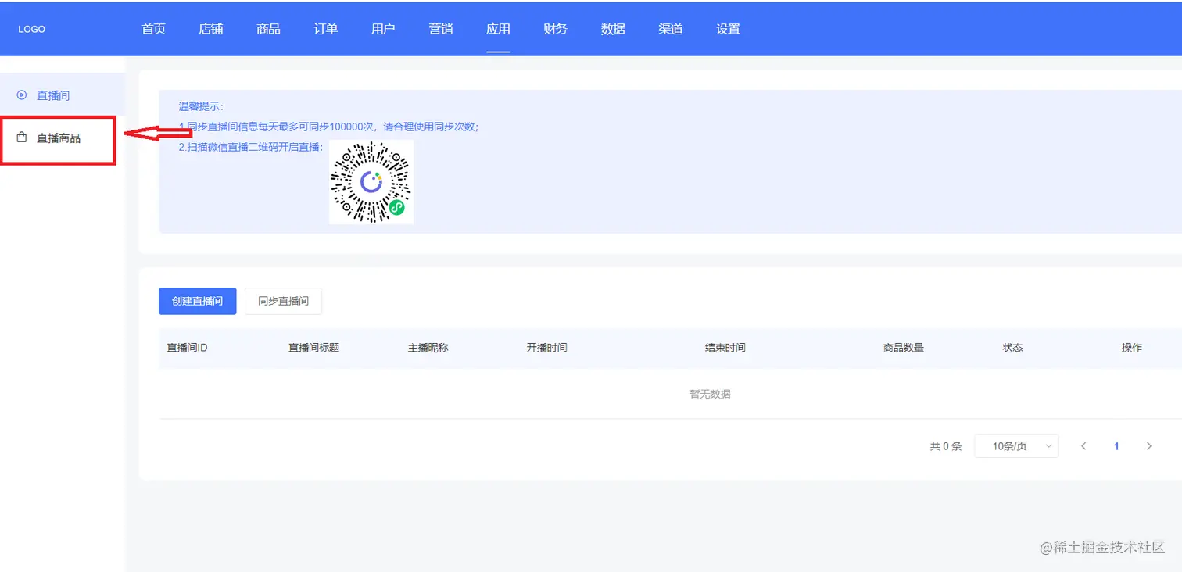The height and width of the screenshot is (572, 1182).
Task: Open the 设置 menu
Action: coord(728,29)
